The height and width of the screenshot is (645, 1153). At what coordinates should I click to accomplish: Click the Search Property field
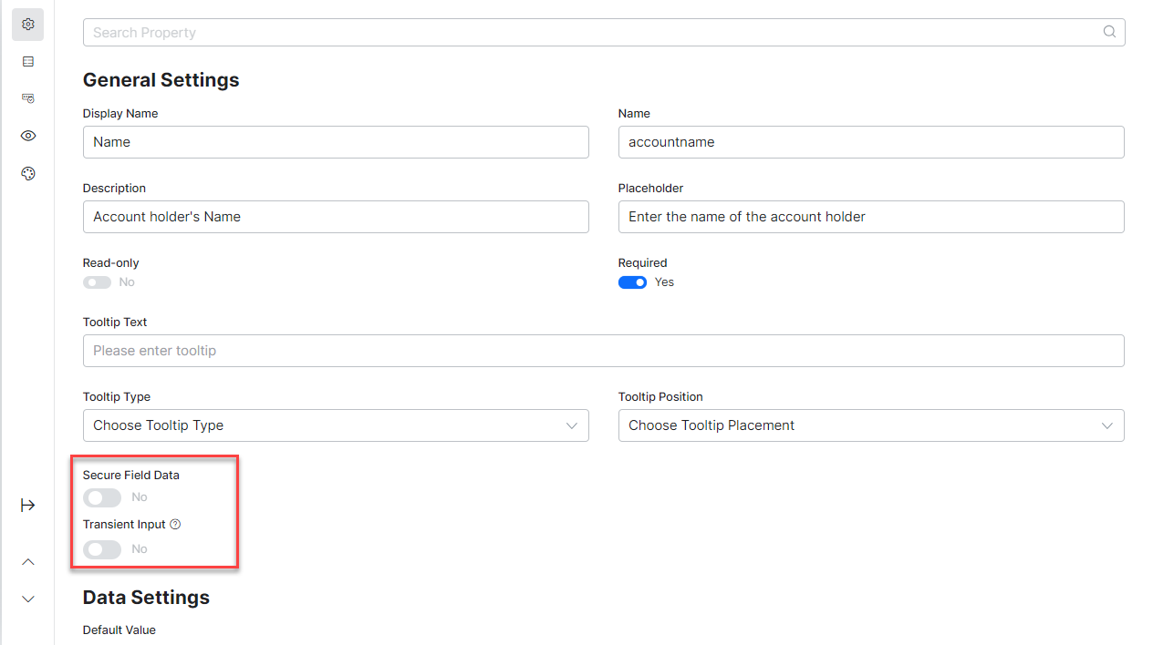coord(593,33)
